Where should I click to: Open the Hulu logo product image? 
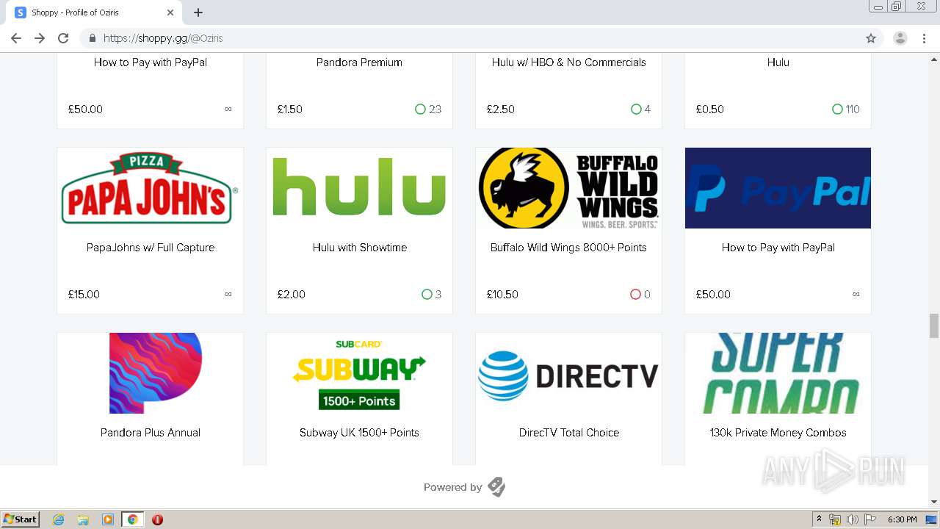click(x=359, y=188)
